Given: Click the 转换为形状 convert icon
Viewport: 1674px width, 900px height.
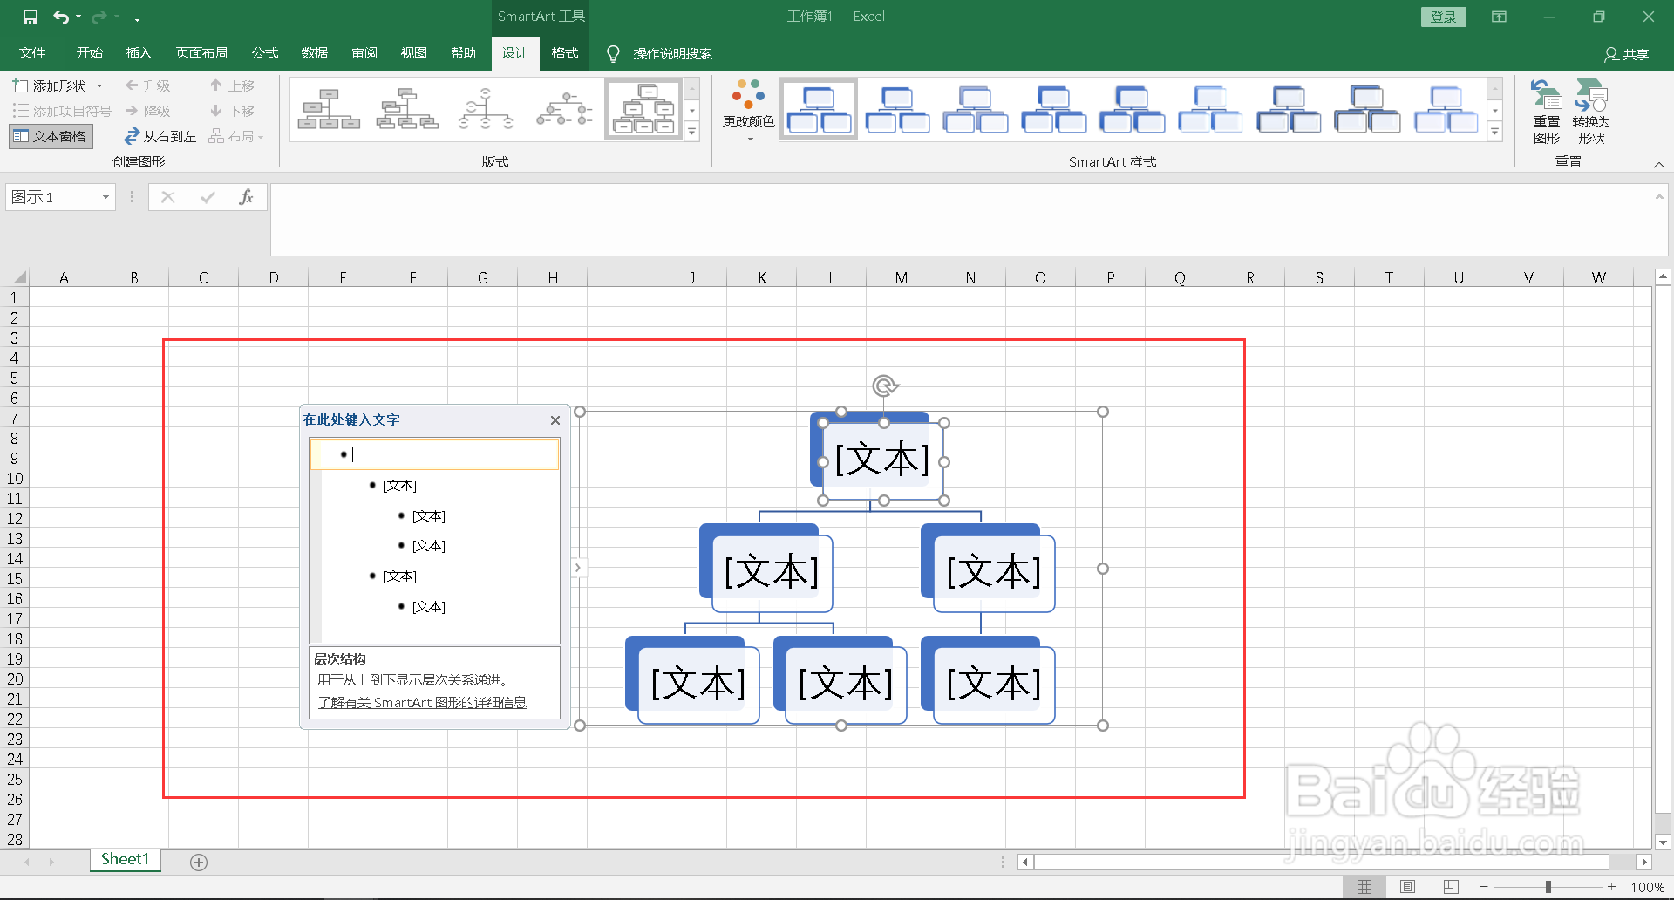Looking at the screenshot, I should click(1591, 112).
